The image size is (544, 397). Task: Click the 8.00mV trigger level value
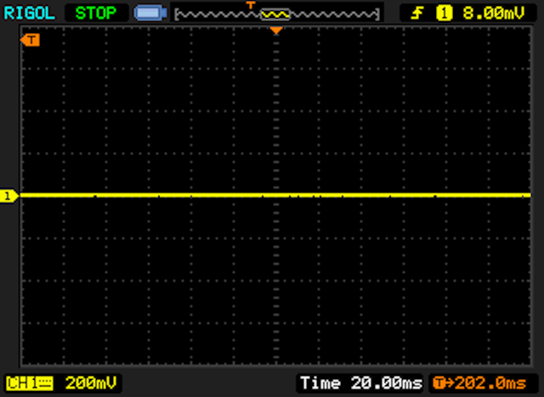pyautogui.click(x=493, y=14)
